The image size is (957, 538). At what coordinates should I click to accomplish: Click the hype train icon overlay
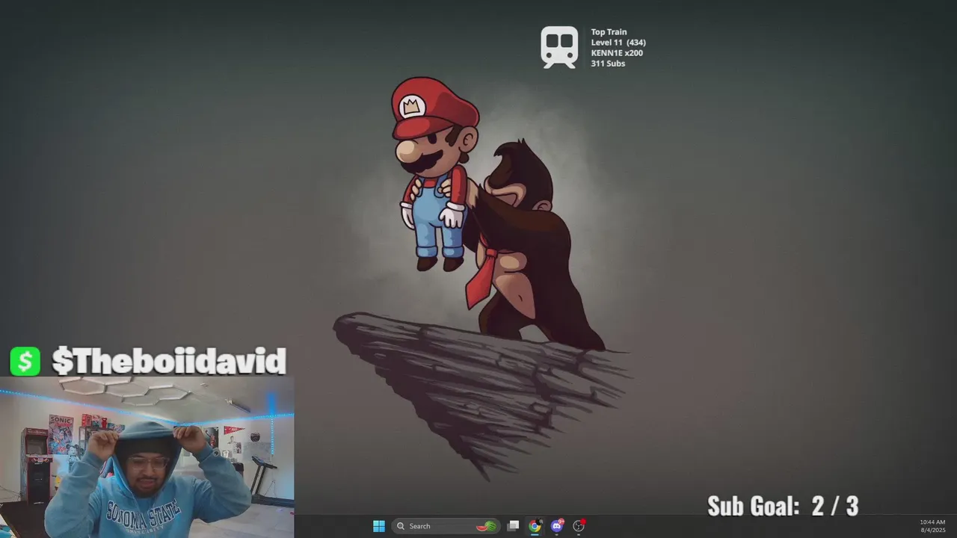(x=559, y=48)
